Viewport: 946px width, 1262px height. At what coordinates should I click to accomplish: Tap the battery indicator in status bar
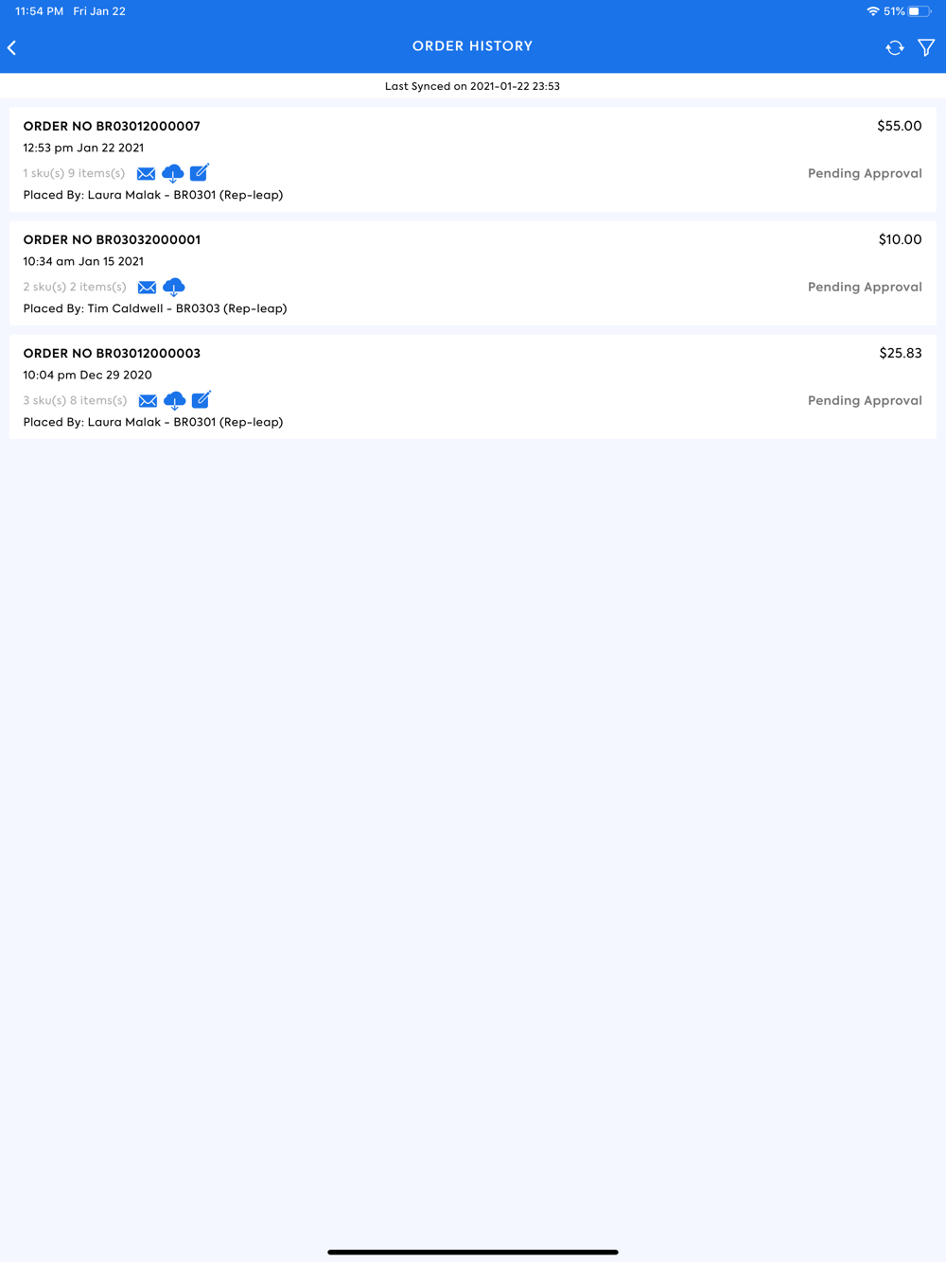tap(920, 11)
